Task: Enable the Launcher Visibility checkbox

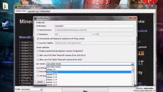Action: pyautogui.click(x=38, y=43)
